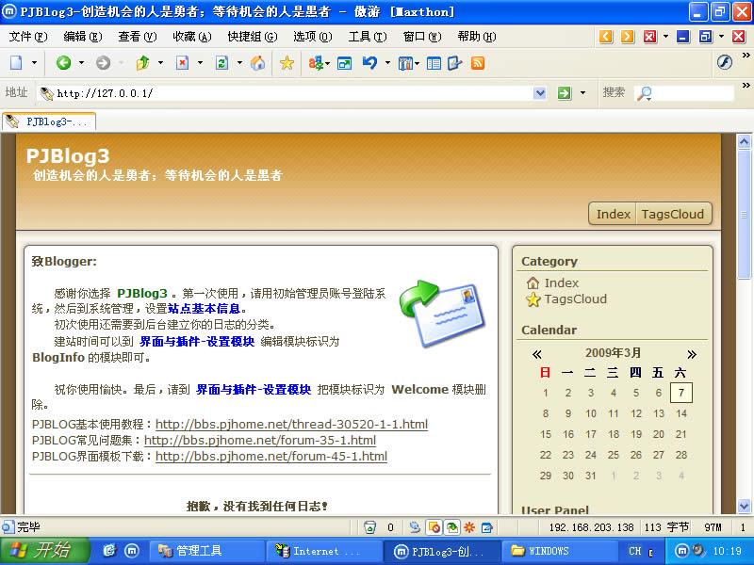Viewport: 754px width, 565px height.
Task: Click the green up-level arrow icon
Action: pos(143,63)
